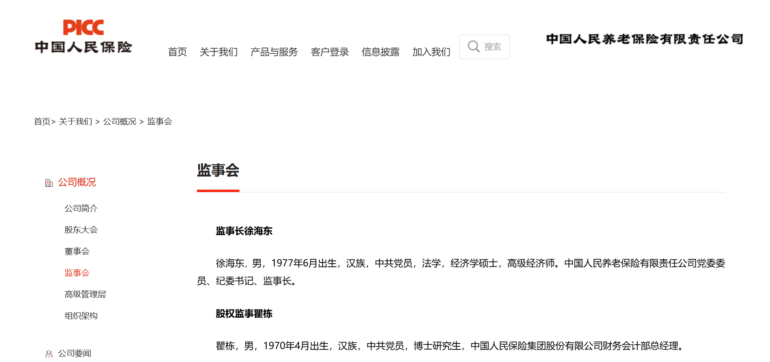Open the 加入我们 navigation menu
770x362 pixels.
tap(431, 52)
